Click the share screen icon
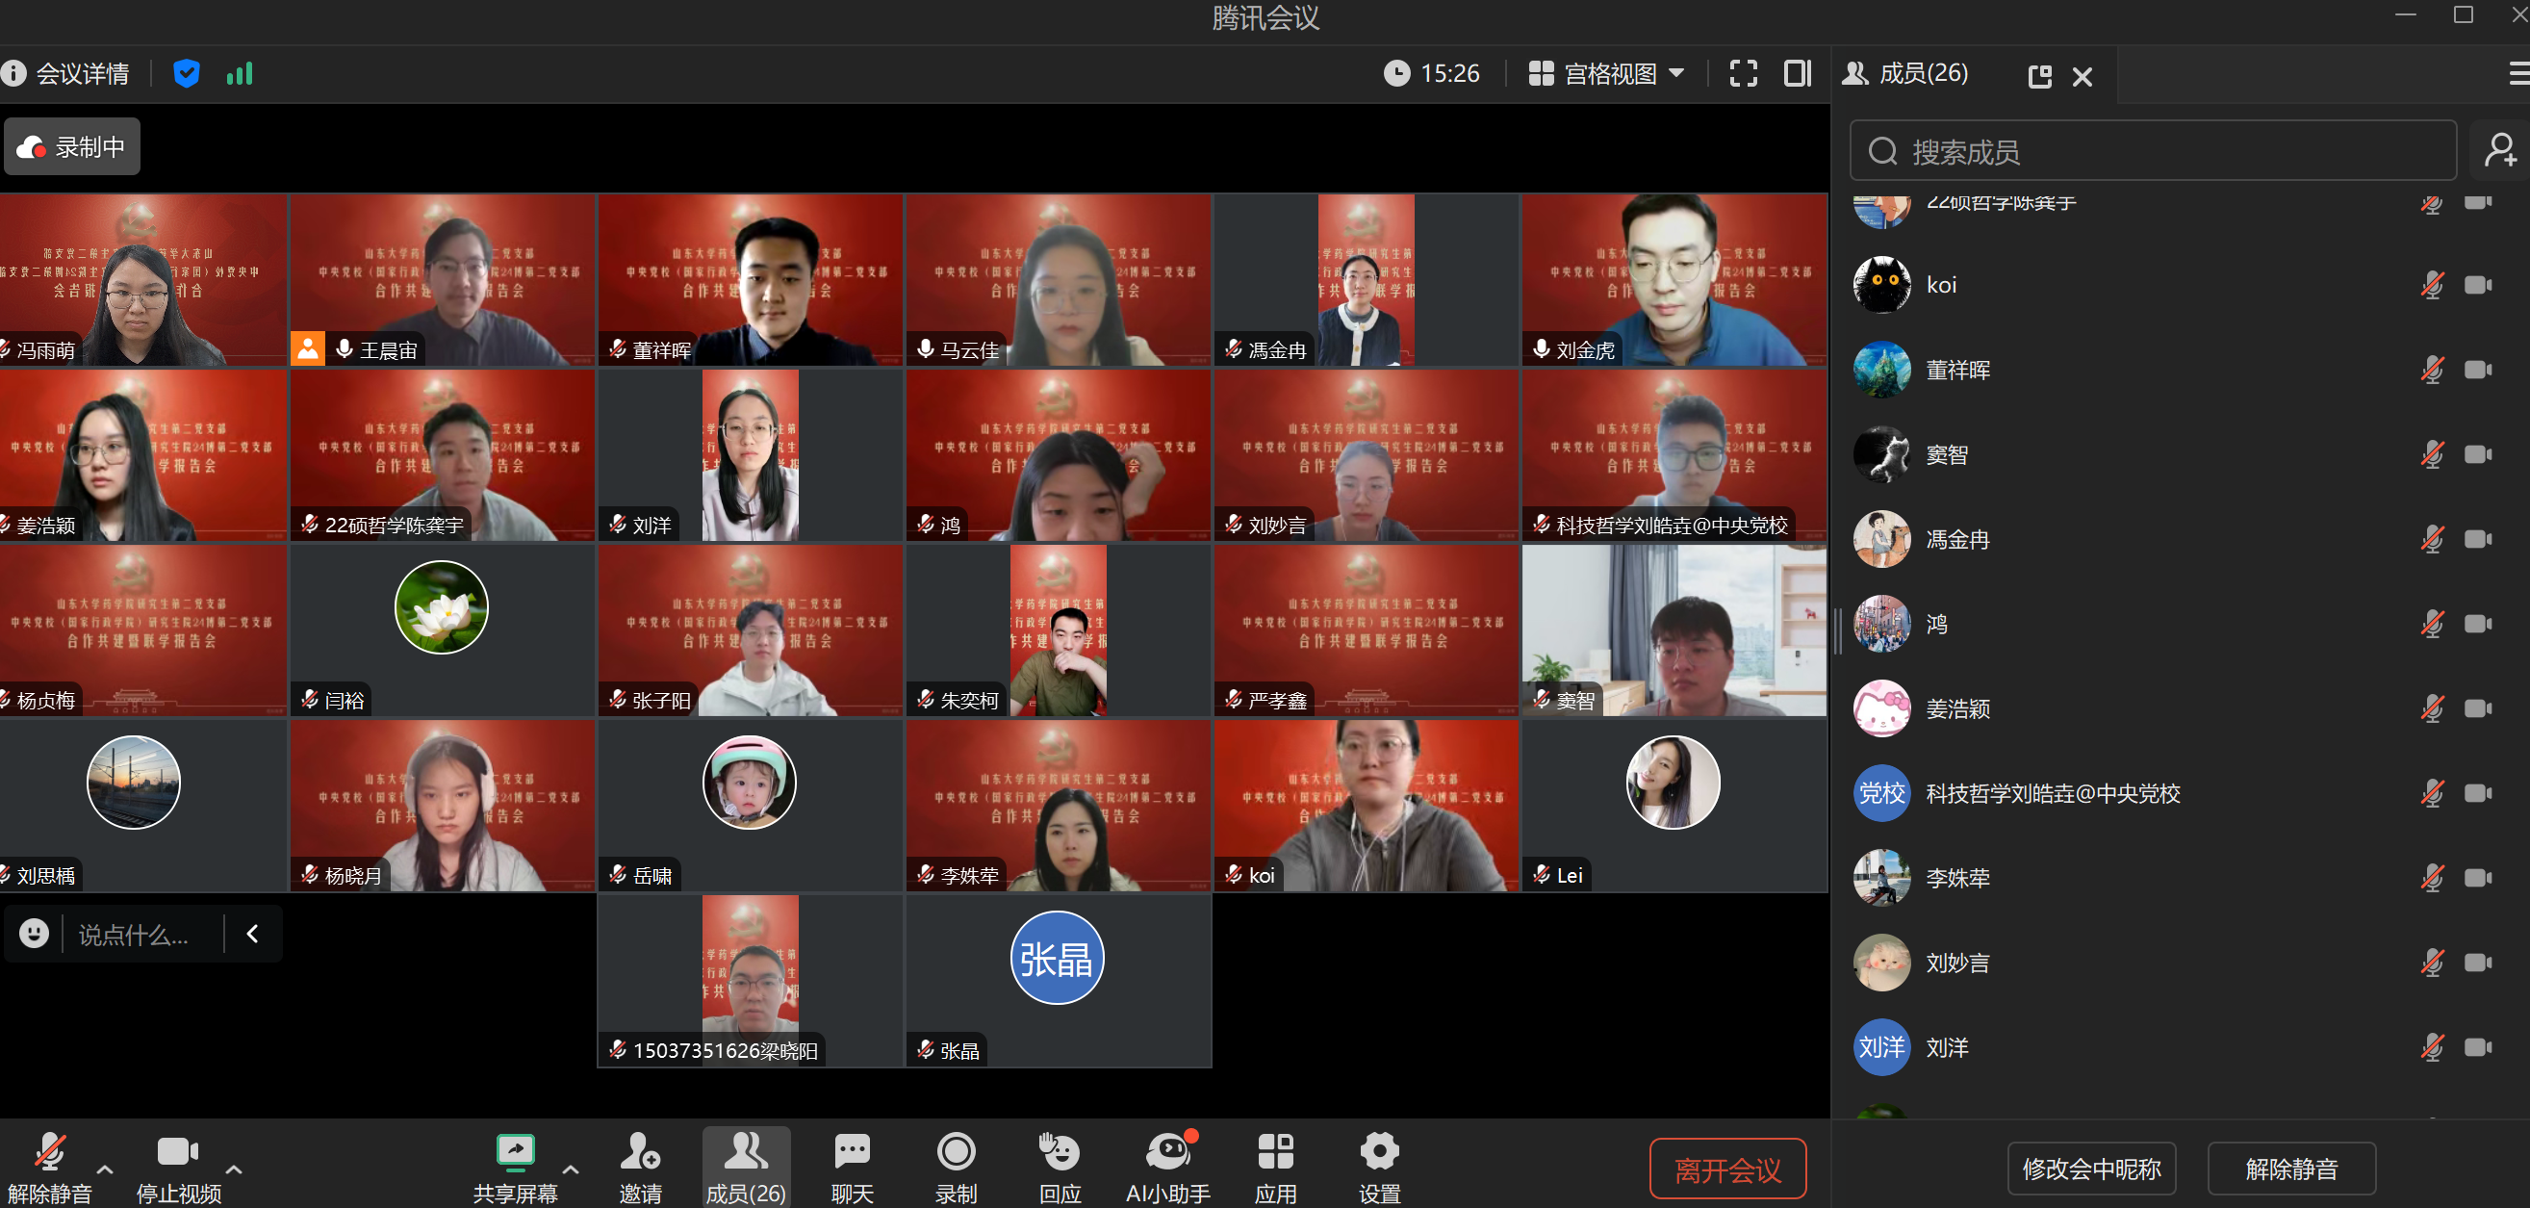This screenshot has height=1208, width=2530. click(515, 1151)
